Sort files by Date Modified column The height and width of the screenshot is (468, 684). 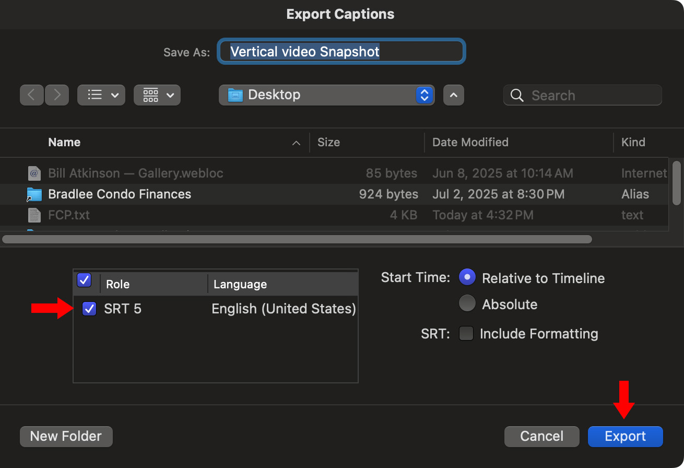(470, 142)
